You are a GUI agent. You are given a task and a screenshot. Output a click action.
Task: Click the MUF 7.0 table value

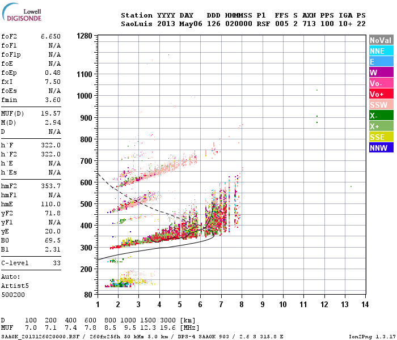coord(31,328)
